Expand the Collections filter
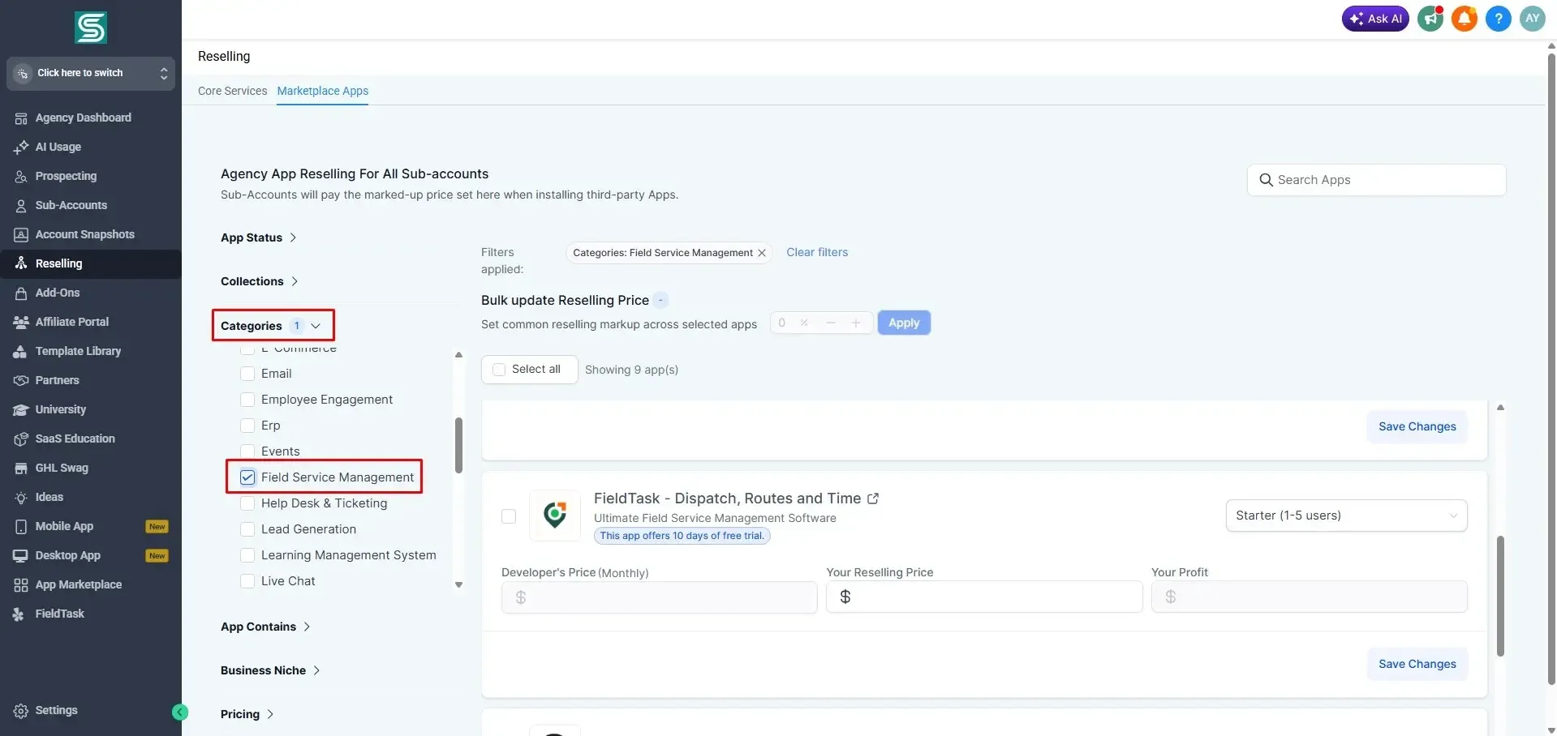This screenshot has width=1557, height=736. (x=259, y=281)
